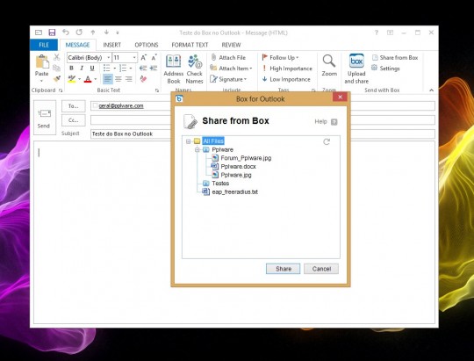Open the Calibri (Body) font dropdown
Viewport: 474px width, 361px height.
point(109,57)
